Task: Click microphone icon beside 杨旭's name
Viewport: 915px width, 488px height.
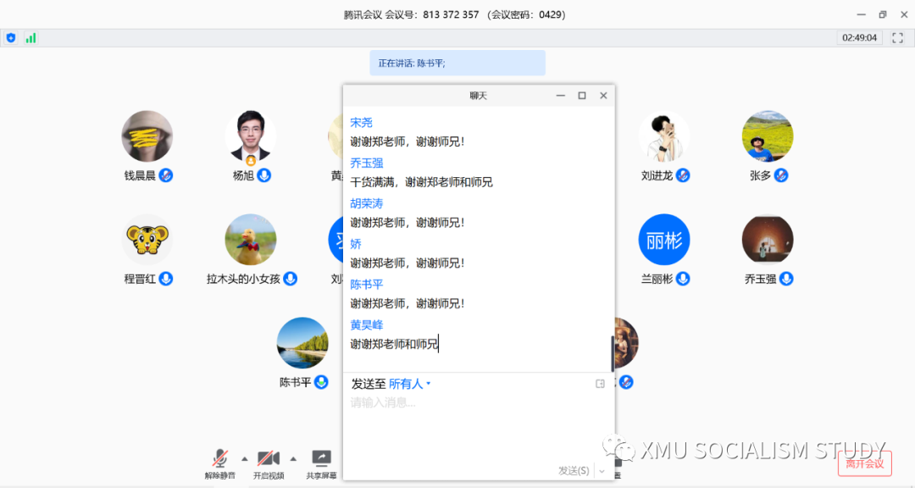Action: [x=264, y=175]
